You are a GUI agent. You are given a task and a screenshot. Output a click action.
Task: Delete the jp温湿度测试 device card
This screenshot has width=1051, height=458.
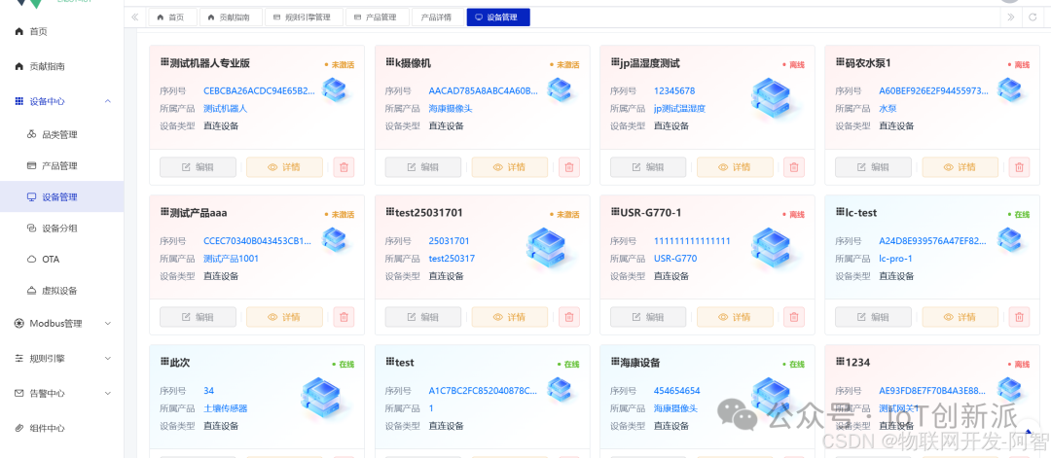point(794,167)
